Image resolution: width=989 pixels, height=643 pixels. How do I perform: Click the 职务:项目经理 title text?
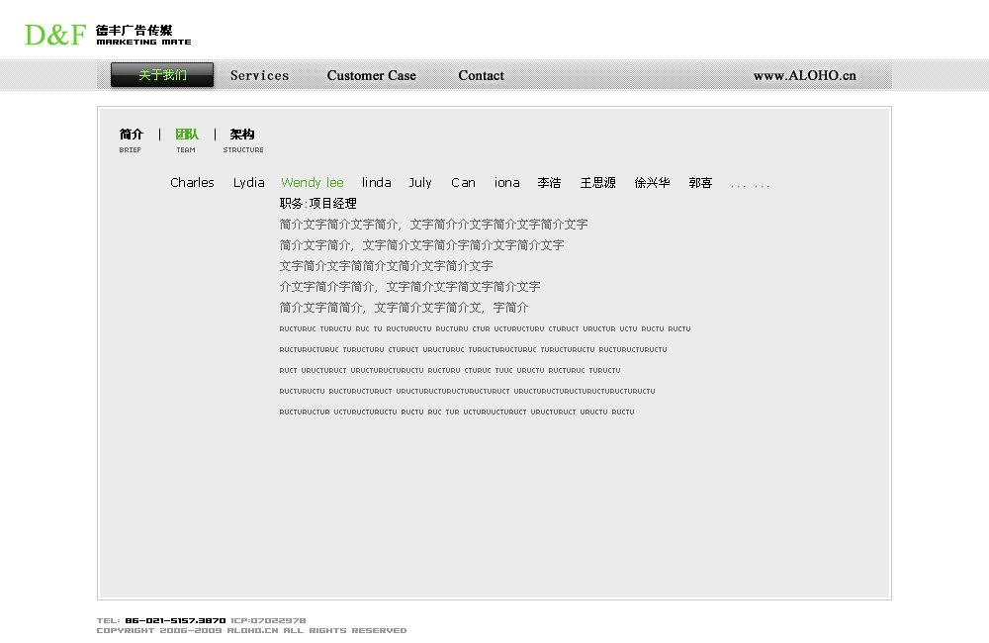(317, 203)
